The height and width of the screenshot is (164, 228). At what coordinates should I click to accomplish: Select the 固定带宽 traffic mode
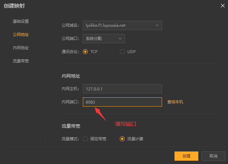[85, 139]
